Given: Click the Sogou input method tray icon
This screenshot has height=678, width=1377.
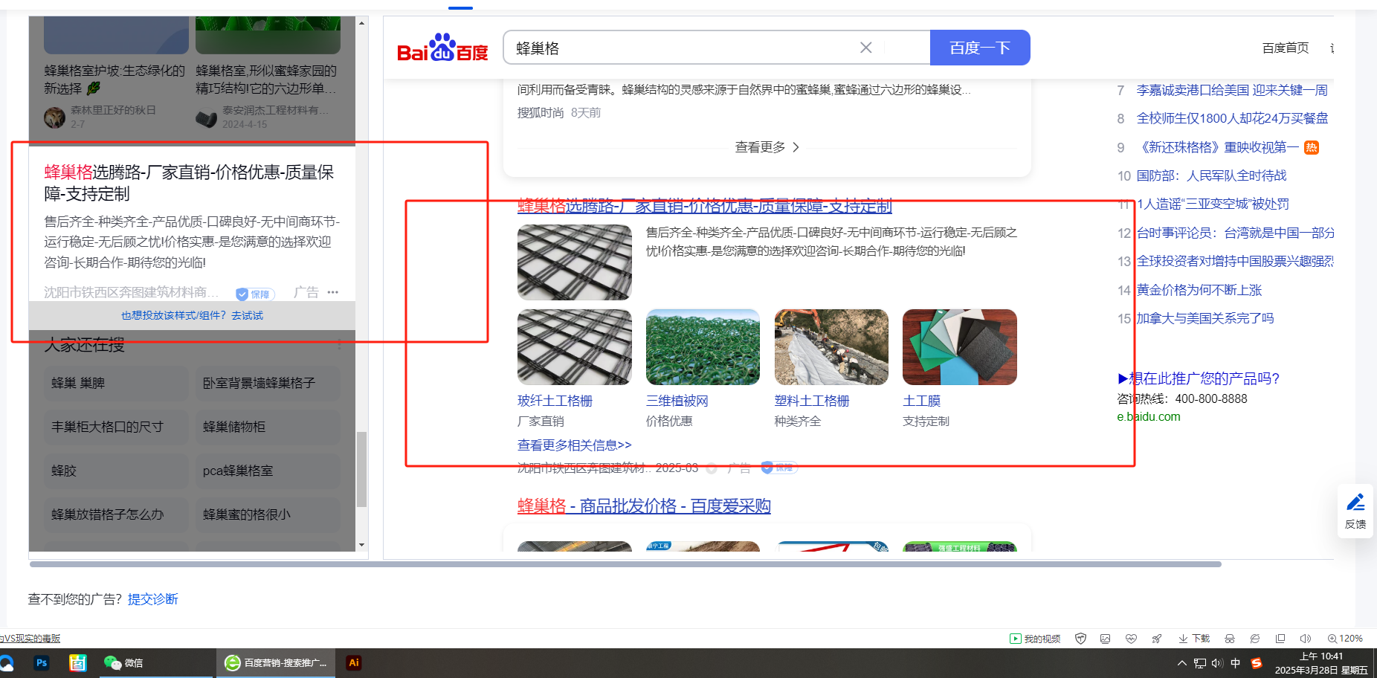Looking at the screenshot, I should click(1257, 663).
